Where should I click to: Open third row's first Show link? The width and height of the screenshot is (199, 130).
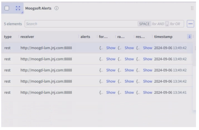pyautogui.click(x=111, y=70)
